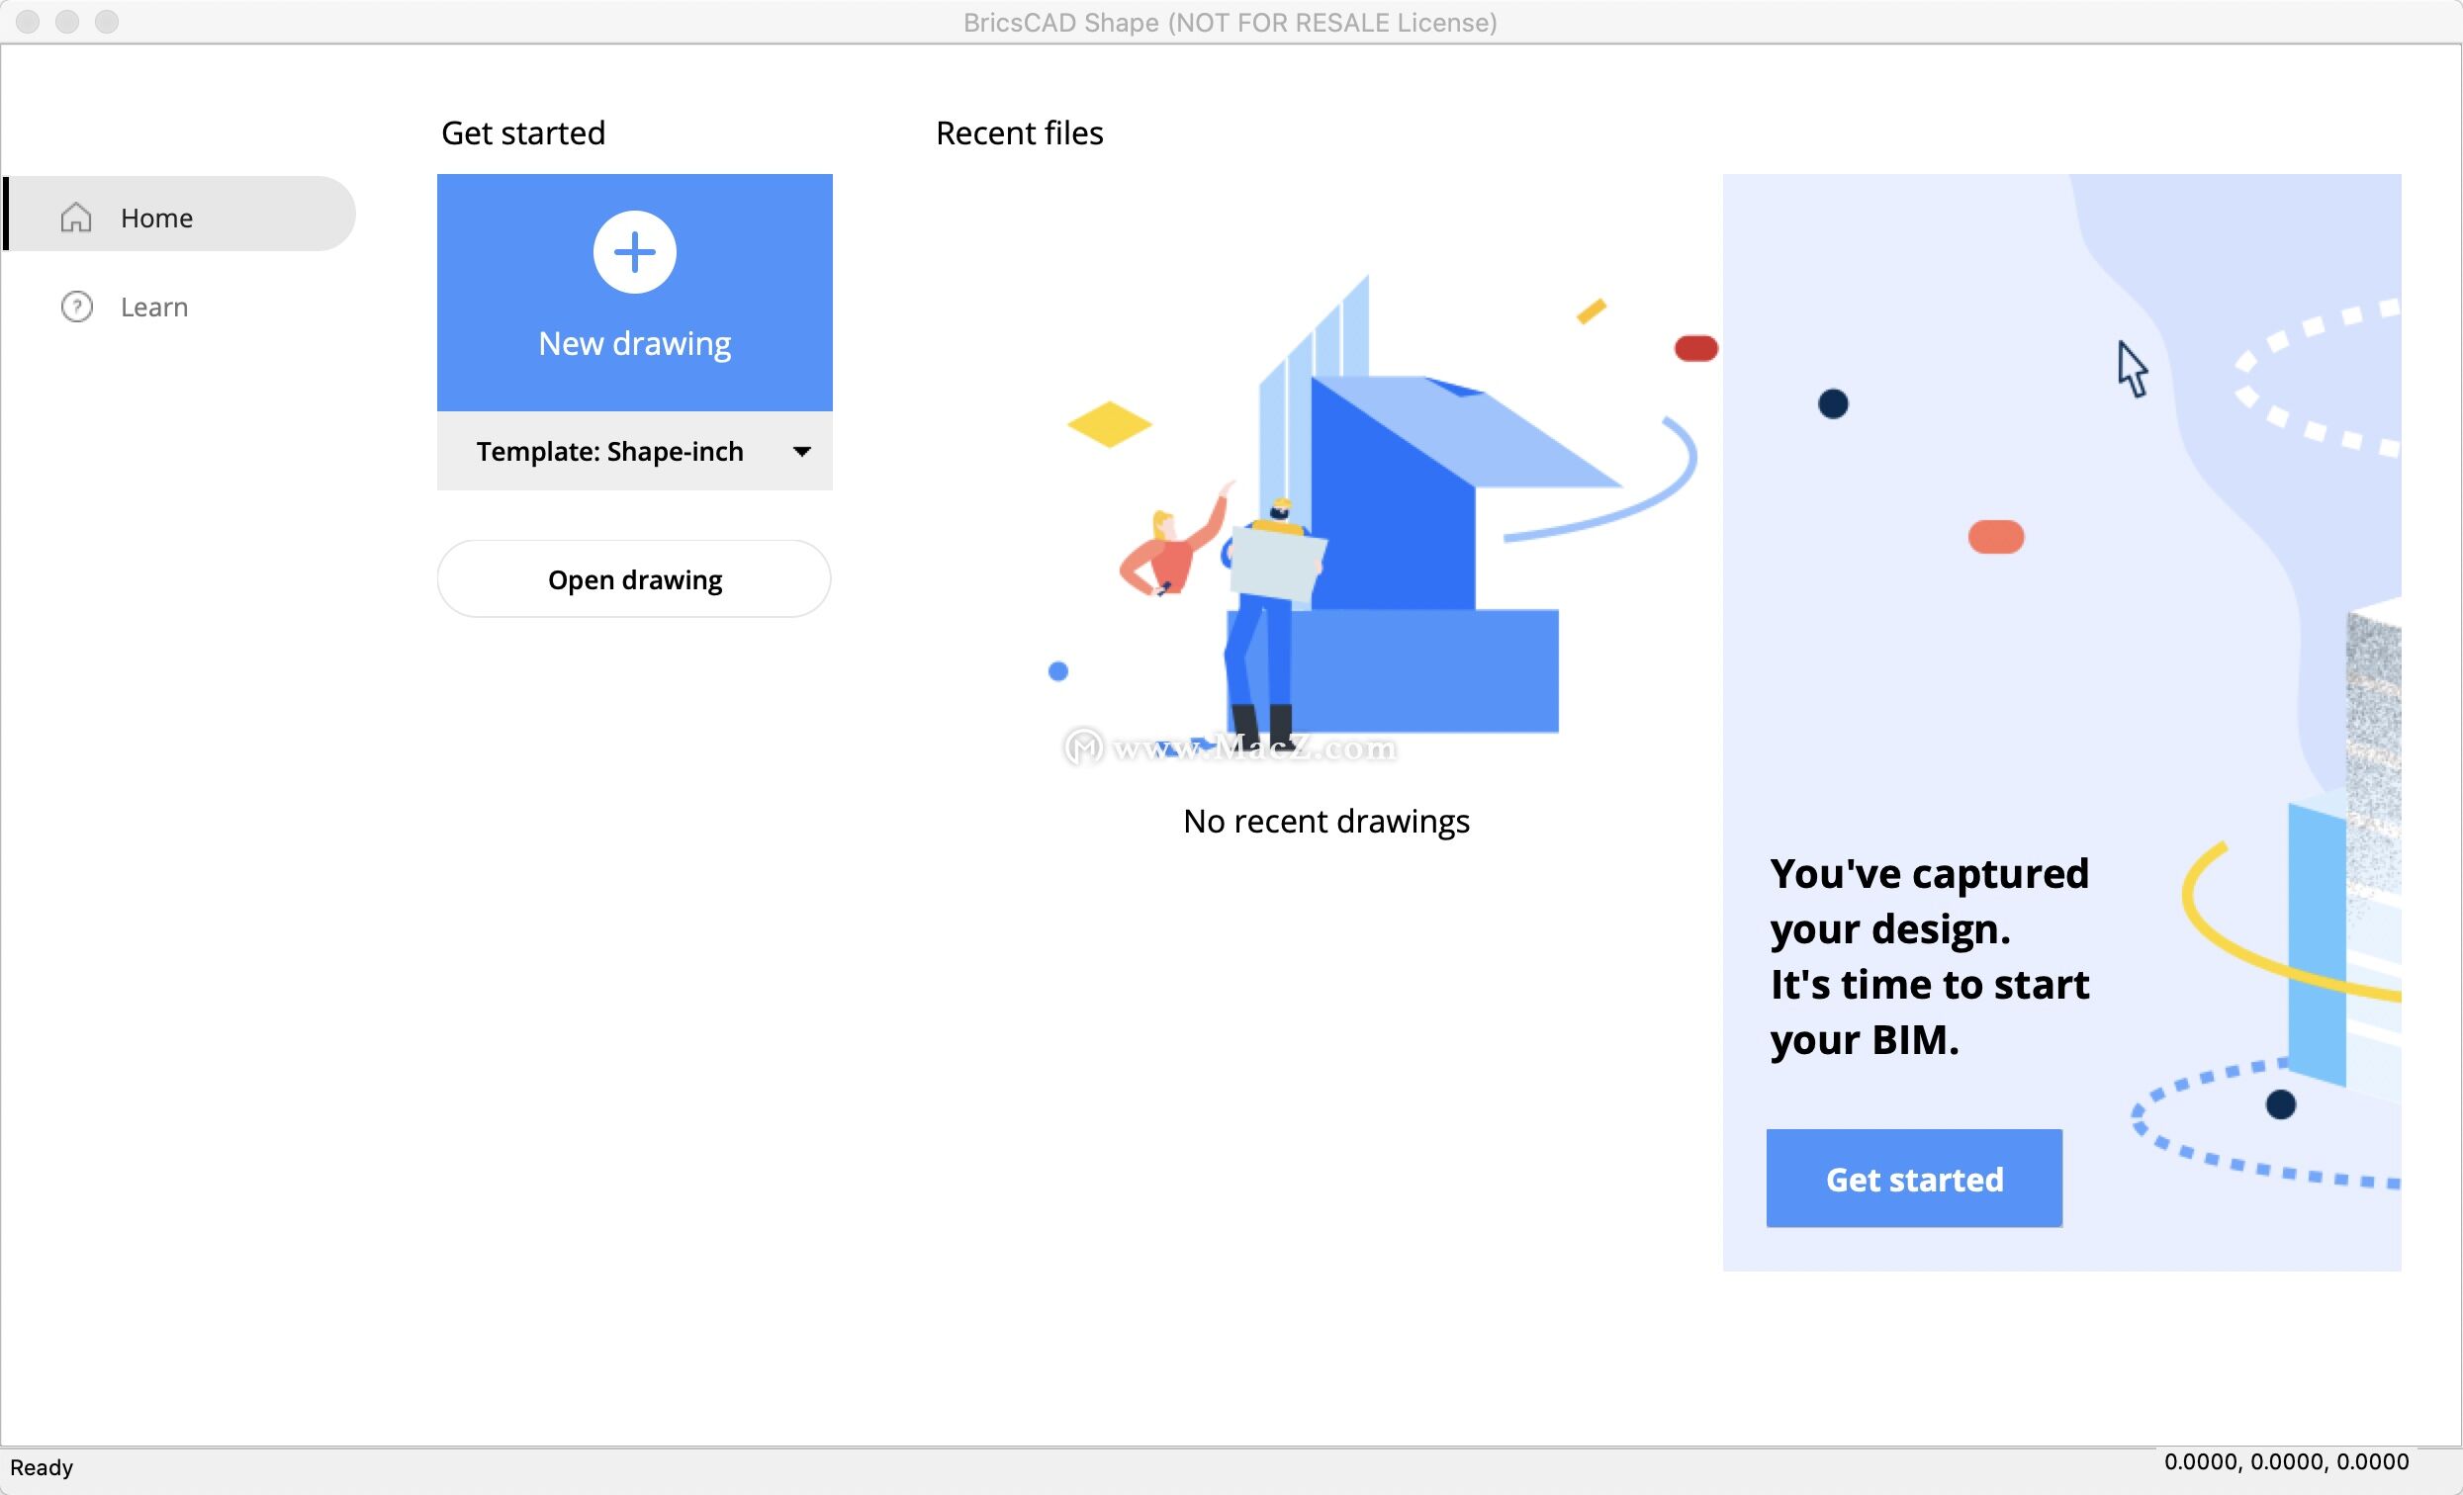Open the Learn sidebar section
The image size is (2463, 1495).
tap(154, 307)
